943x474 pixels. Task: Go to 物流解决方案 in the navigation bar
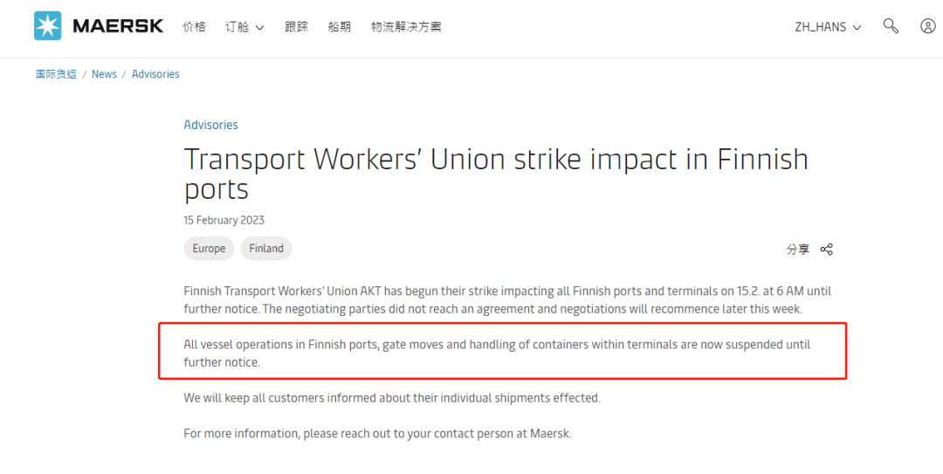pos(406,26)
